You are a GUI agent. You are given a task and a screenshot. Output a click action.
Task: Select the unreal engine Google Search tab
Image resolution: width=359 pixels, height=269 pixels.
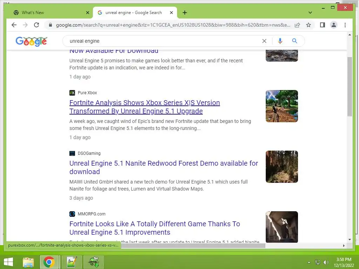(x=135, y=13)
